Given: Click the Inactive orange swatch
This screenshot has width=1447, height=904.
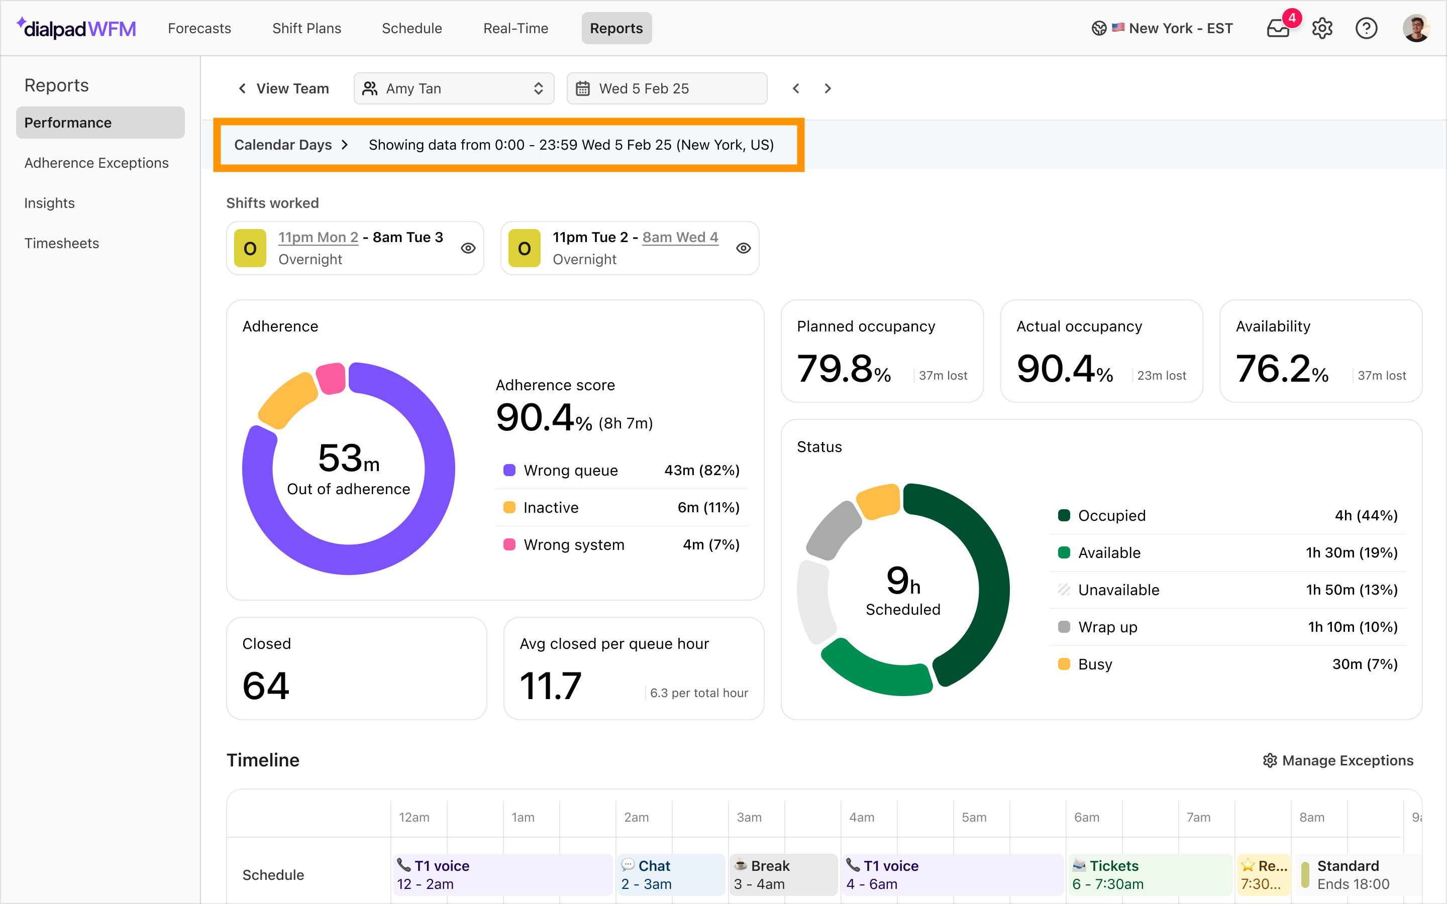Looking at the screenshot, I should point(509,507).
